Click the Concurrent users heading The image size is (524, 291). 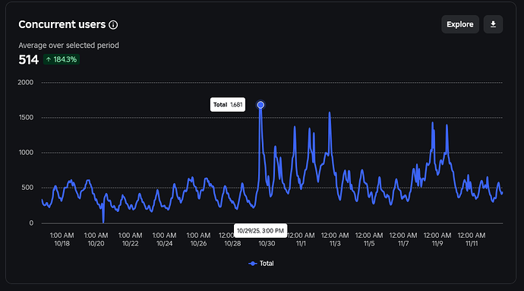[x=62, y=24]
